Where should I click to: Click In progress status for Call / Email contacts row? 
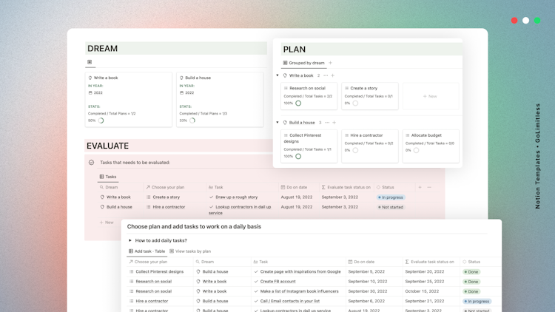tap(477, 302)
